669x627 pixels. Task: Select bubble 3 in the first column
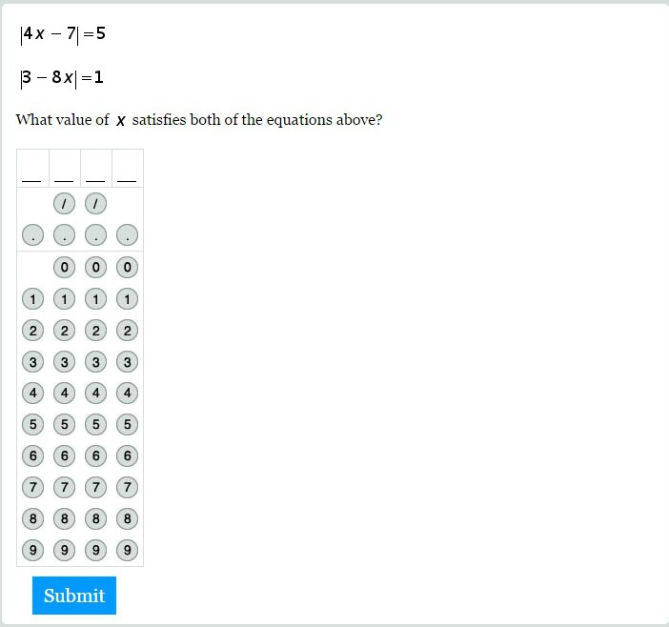(32, 362)
